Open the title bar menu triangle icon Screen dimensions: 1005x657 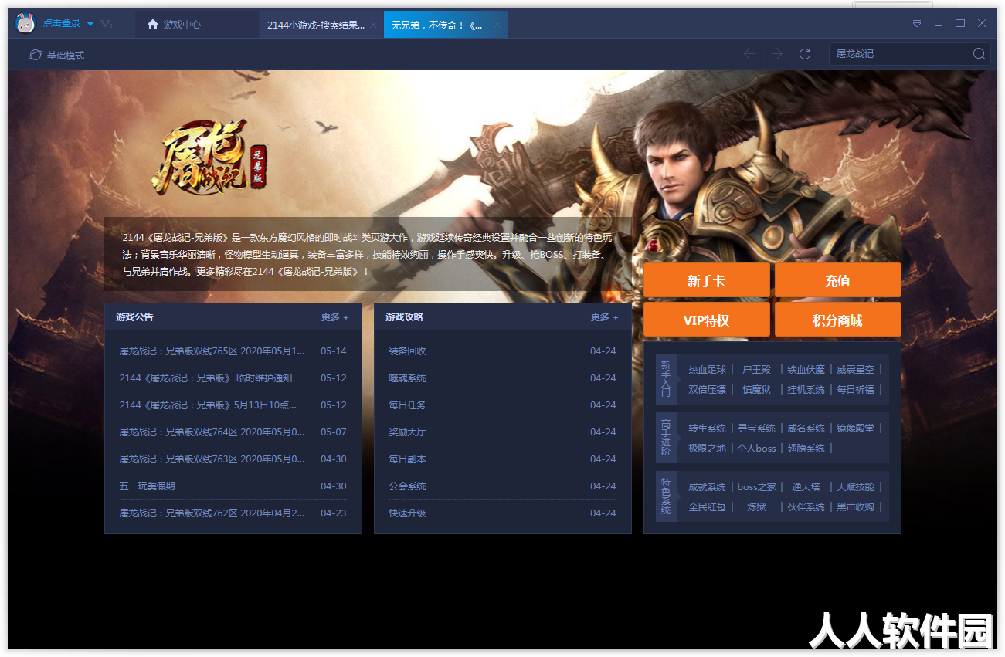(x=917, y=24)
